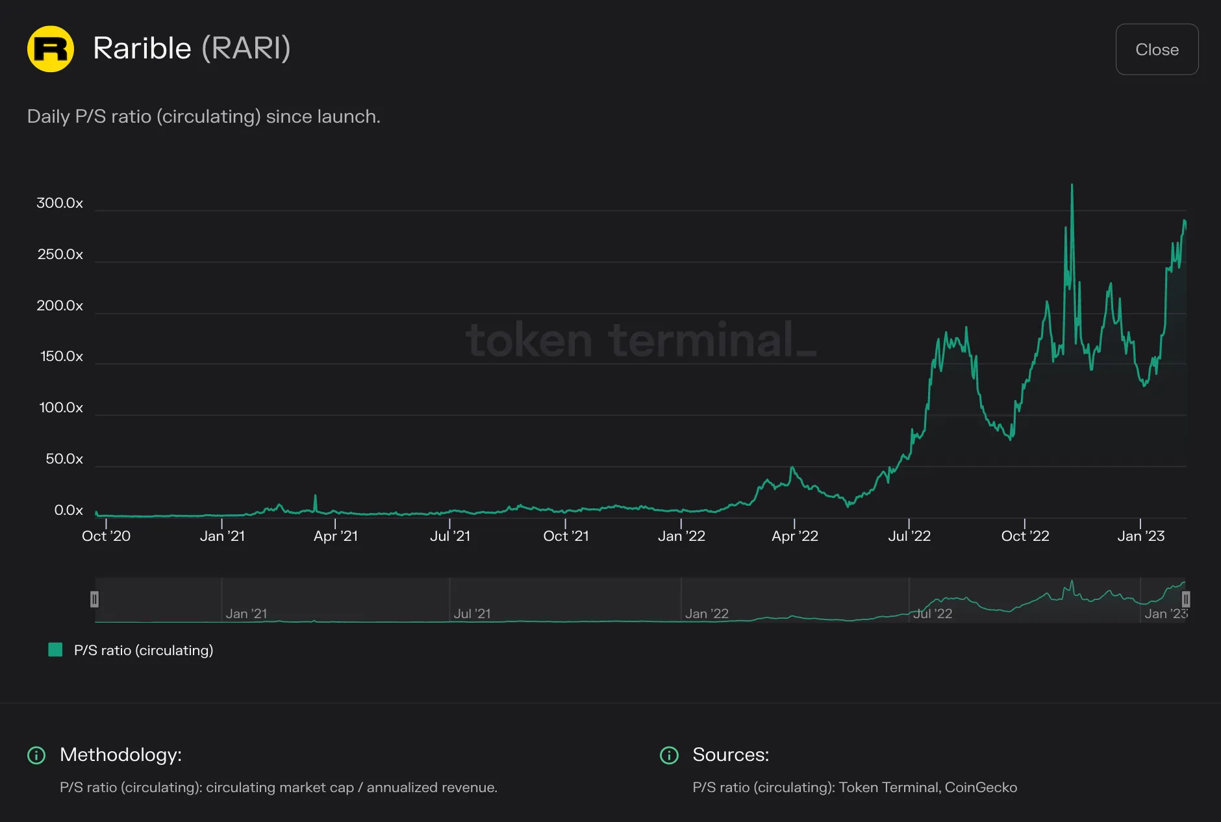Click the Oct '22 x-axis label
Image resolution: width=1221 pixels, height=822 pixels.
click(1025, 536)
